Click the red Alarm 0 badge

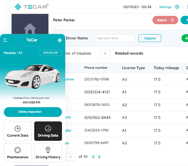tap(165, 20)
